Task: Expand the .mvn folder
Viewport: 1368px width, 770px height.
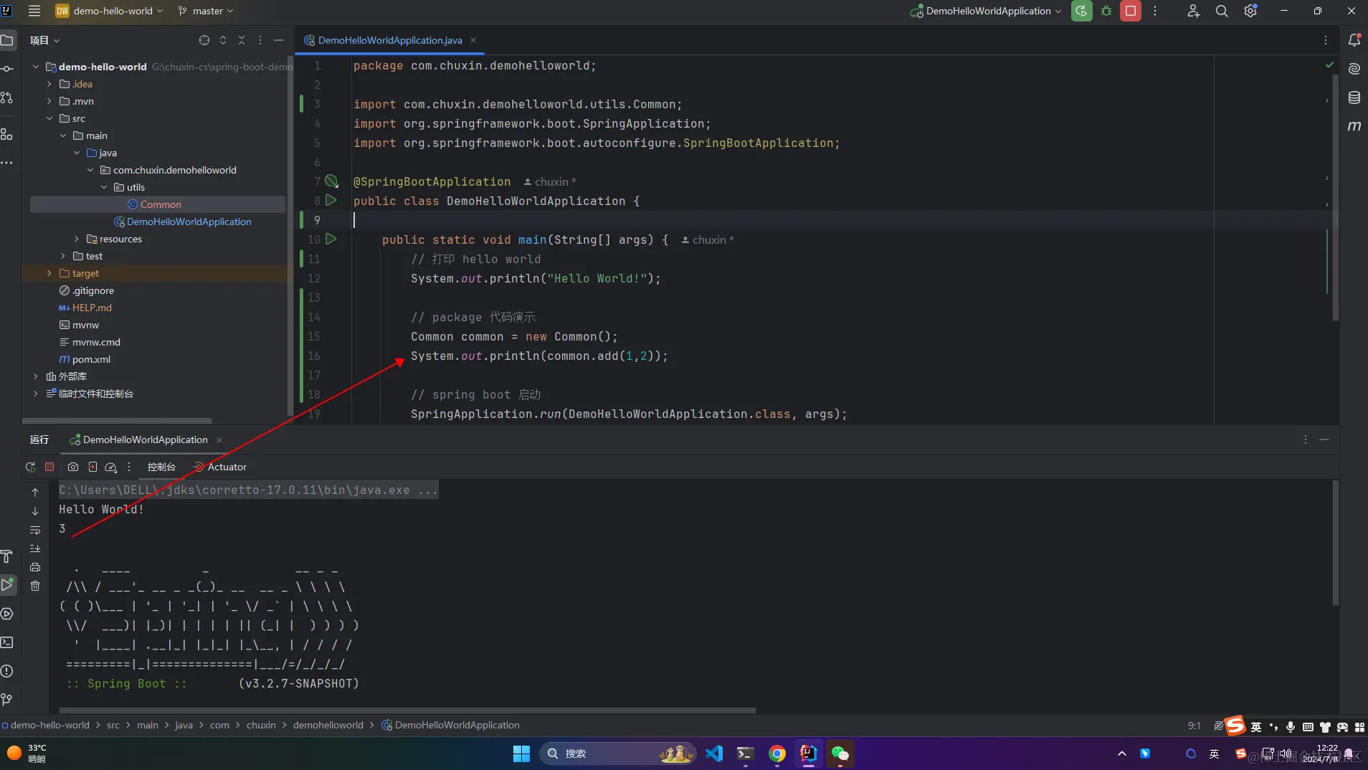Action: coord(49,101)
